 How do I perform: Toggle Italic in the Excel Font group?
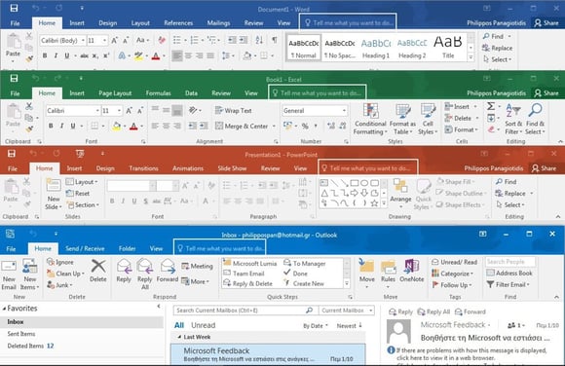61,126
